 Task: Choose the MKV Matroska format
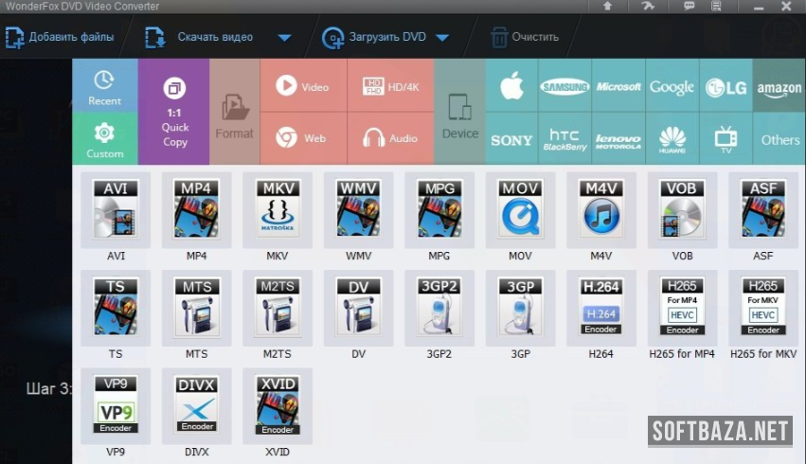[278, 210]
